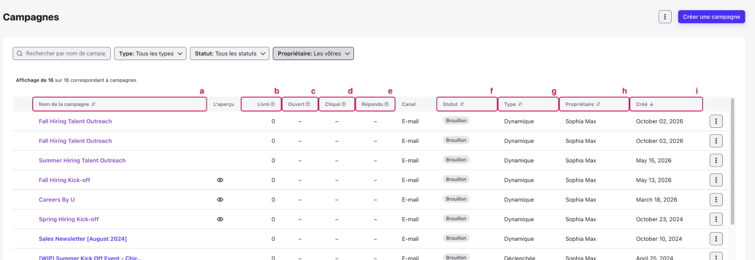Sort campaigns by Créé date arrow

652,104
